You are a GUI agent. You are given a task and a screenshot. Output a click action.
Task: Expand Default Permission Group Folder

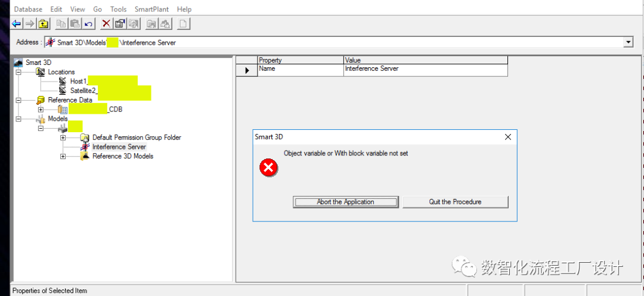click(63, 138)
